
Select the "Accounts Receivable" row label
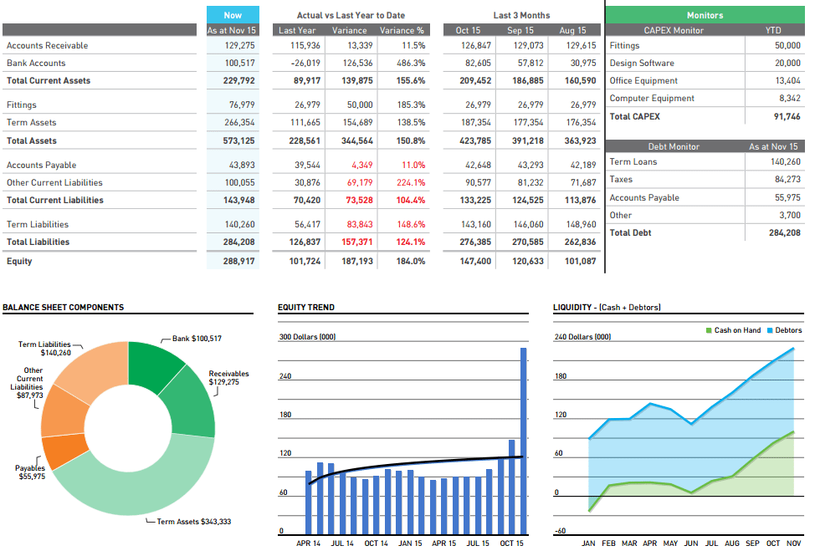[47, 45]
